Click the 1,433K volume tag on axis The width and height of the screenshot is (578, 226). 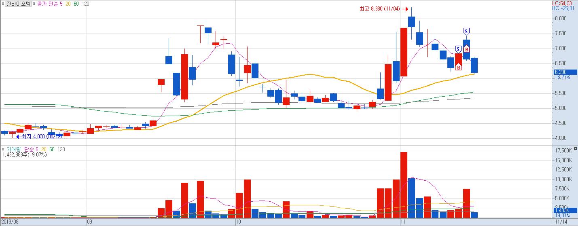click(x=565, y=211)
